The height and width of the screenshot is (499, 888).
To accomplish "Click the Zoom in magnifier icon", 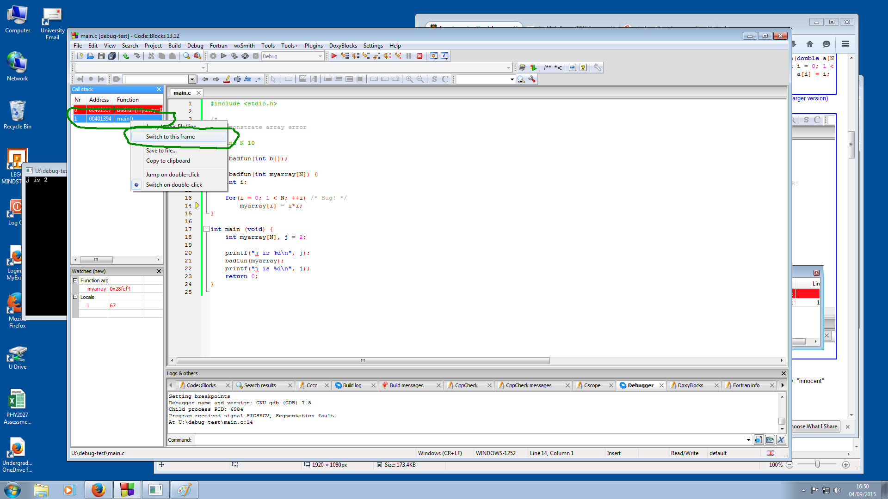I will tap(409, 79).
